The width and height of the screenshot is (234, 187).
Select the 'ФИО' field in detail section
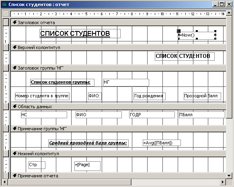pos(99,115)
